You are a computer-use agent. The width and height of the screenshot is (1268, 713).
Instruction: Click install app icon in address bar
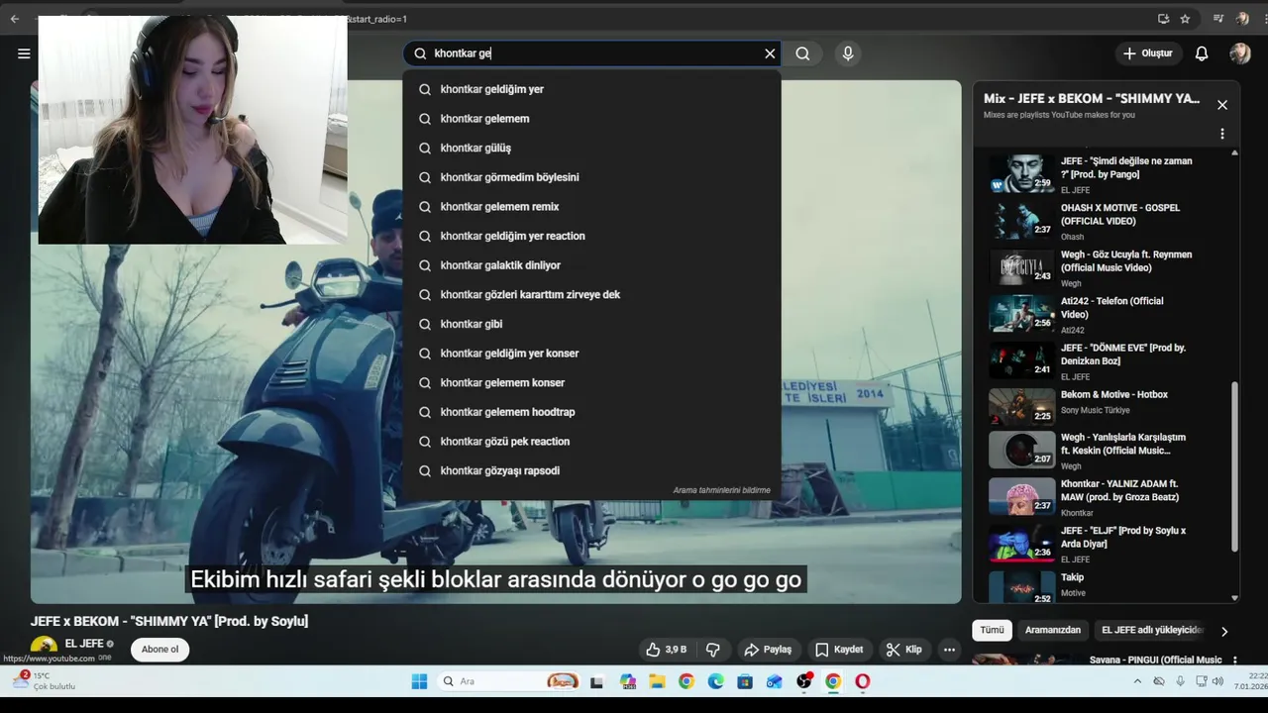tap(1163, 19)
